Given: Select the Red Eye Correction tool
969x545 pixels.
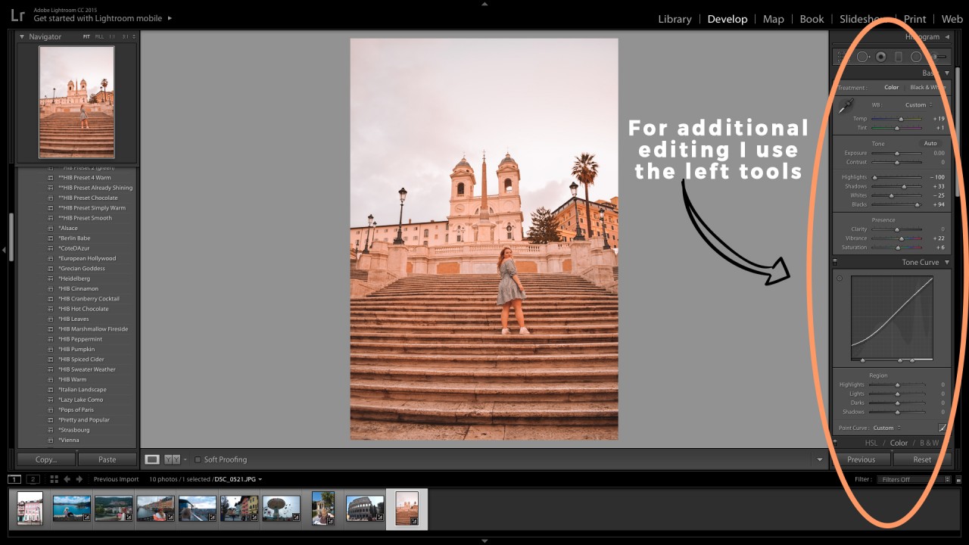Looking at the screenshot, I should 880,57.
